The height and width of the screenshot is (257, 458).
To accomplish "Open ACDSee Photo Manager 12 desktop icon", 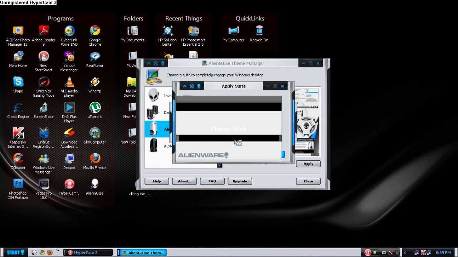I will pos(18,36).
